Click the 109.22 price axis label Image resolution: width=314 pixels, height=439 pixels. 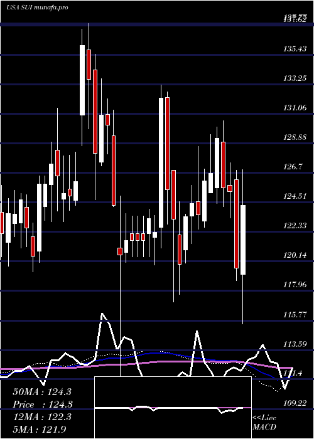coord(295,403)
